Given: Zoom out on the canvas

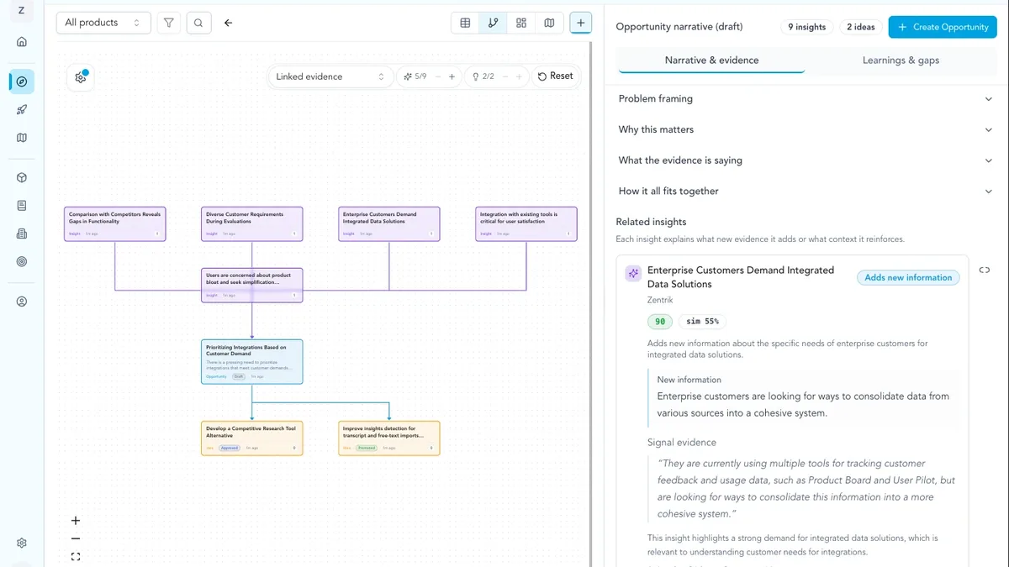Looking at the screenshot, I should coord(76,539).
